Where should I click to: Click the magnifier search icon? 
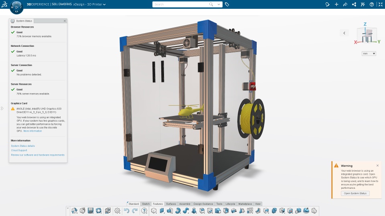pos(211,4)
